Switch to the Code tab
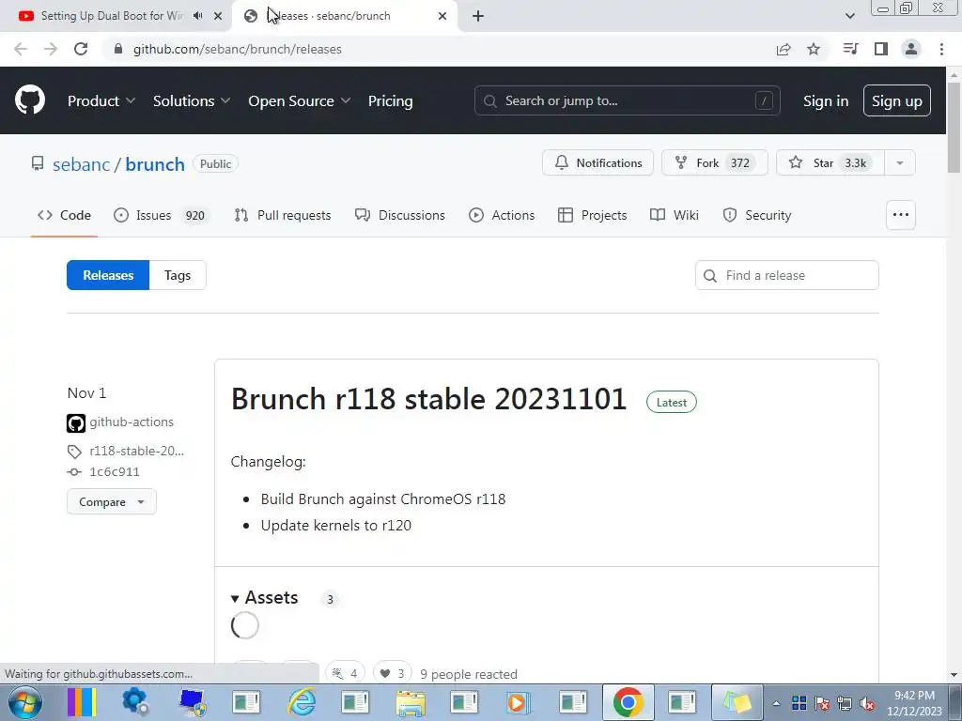The image size is (962, 721). (65, 215)
